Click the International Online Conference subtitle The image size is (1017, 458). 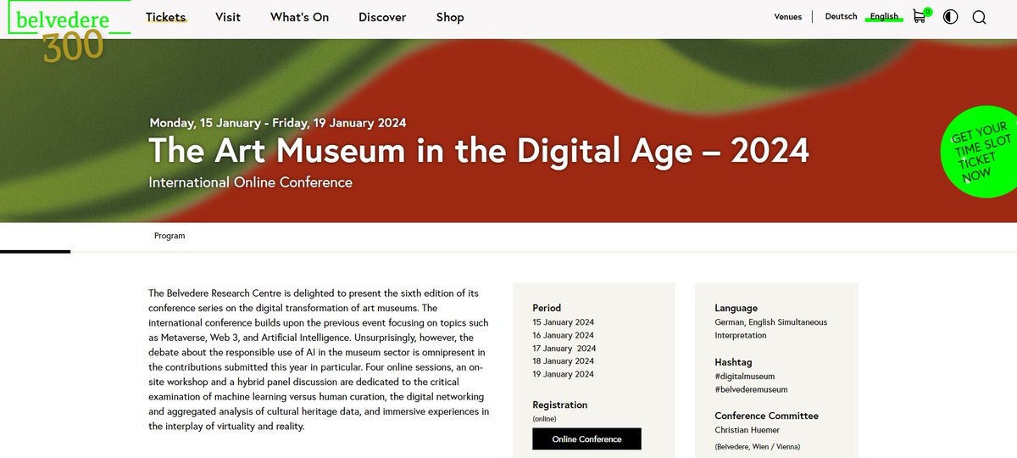pos(250,182)
